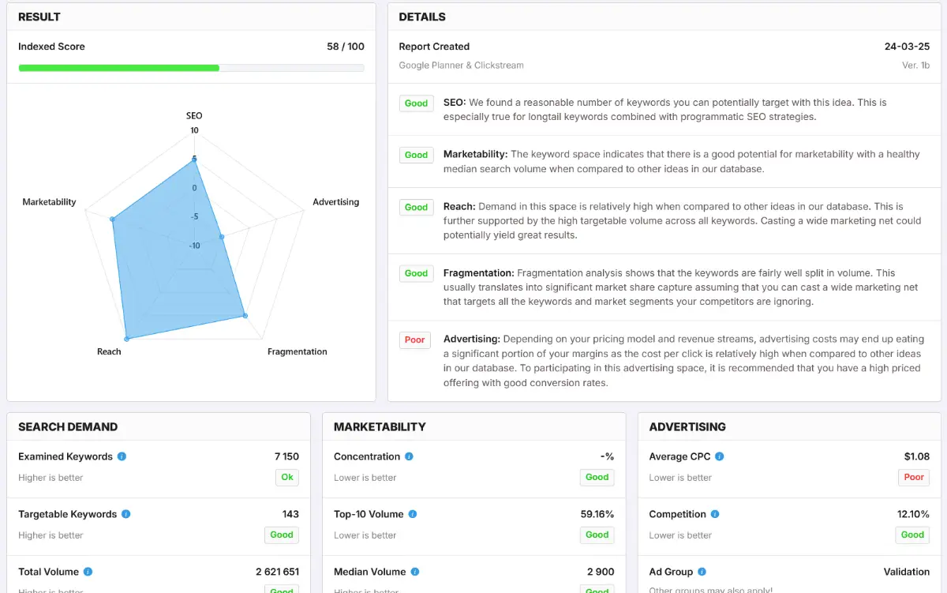
Task: Click info icon beside Competition
Action: click(x=715, y=514)
